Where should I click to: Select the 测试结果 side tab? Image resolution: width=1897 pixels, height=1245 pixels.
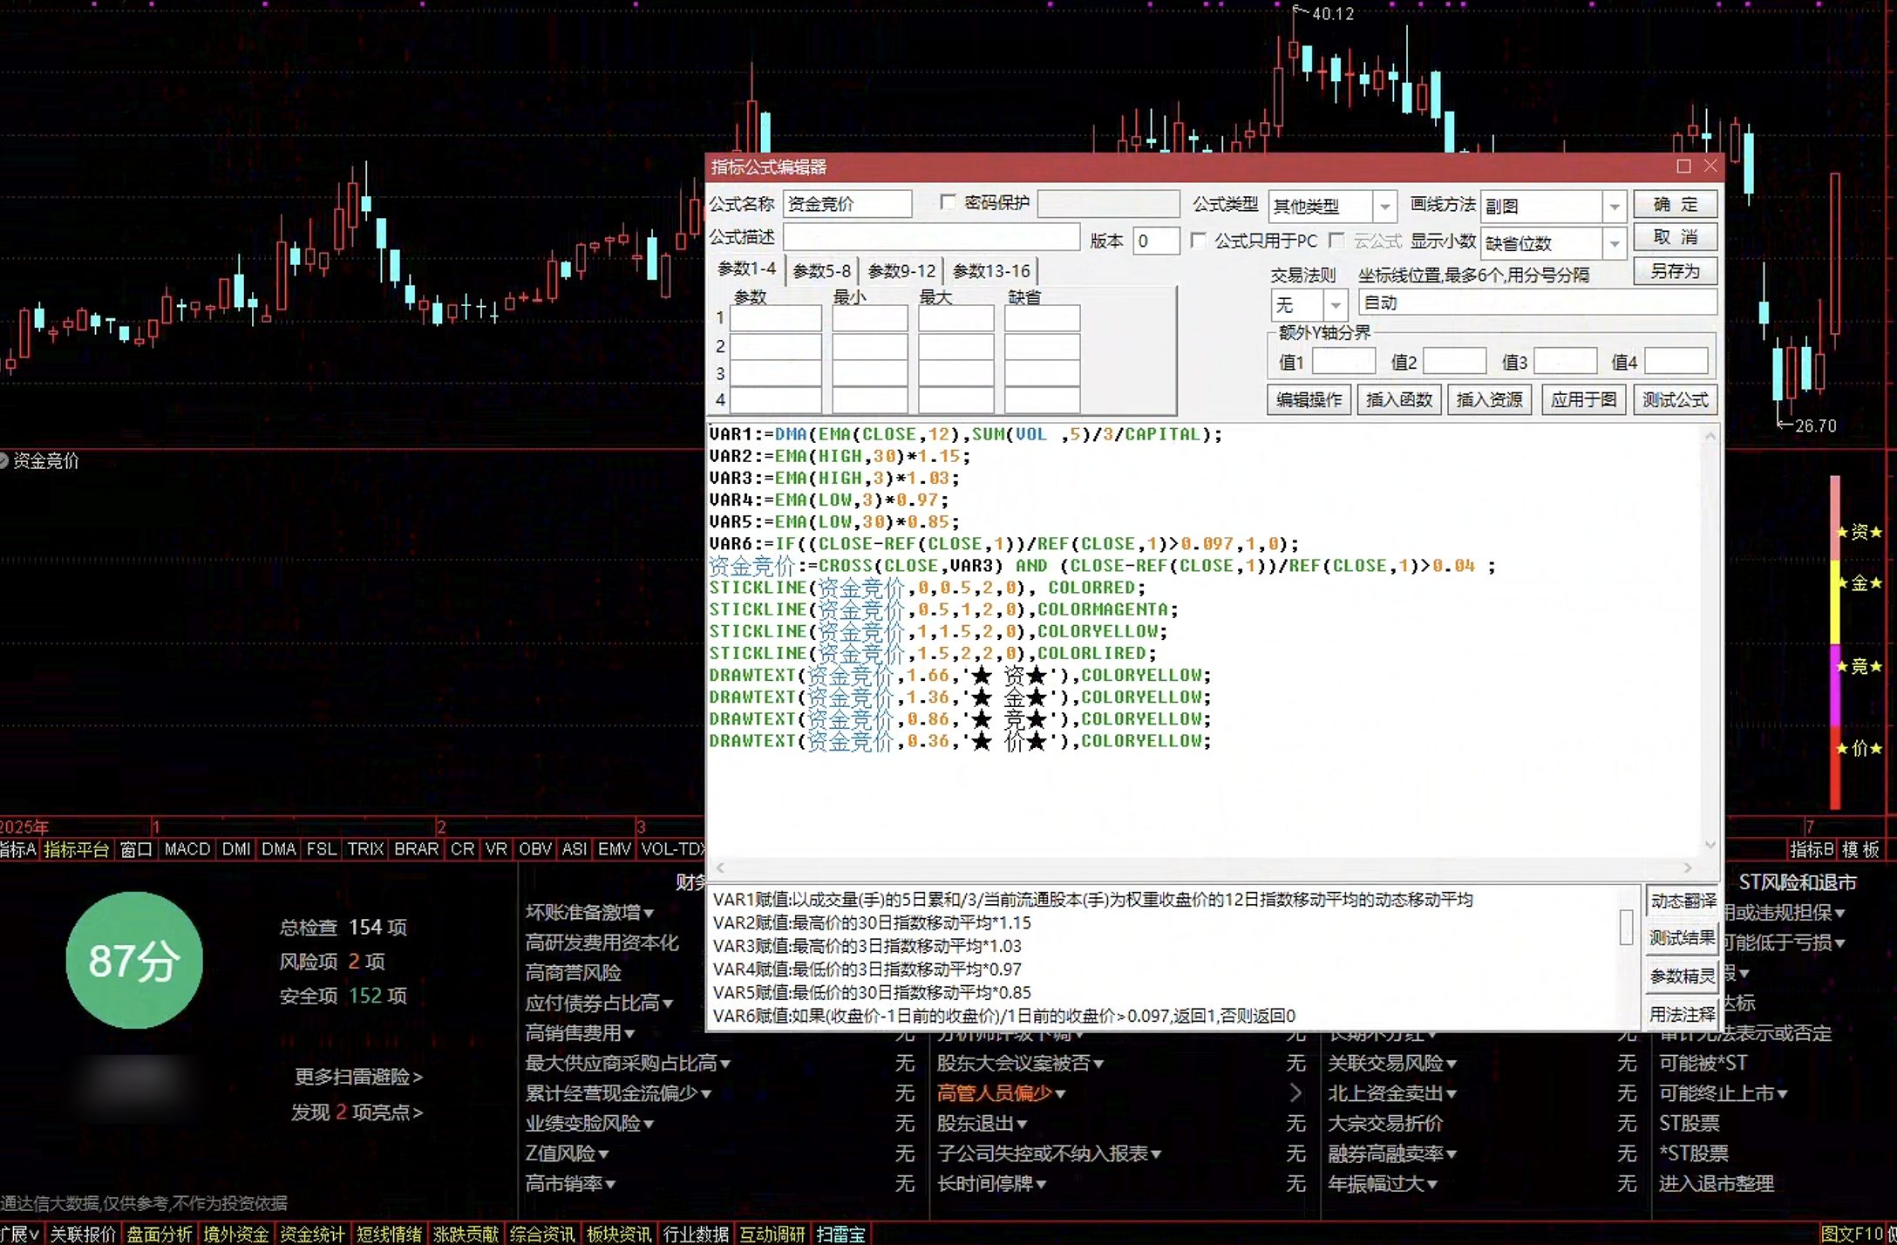pyautogui.click(x=1683, y=938)
